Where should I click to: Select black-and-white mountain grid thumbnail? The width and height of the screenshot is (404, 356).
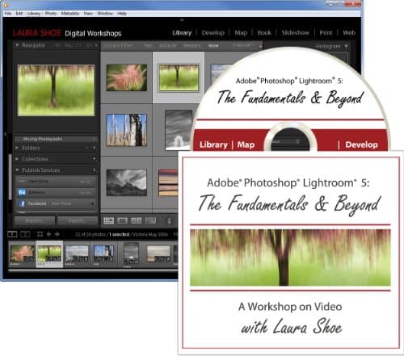click(127, 182)
